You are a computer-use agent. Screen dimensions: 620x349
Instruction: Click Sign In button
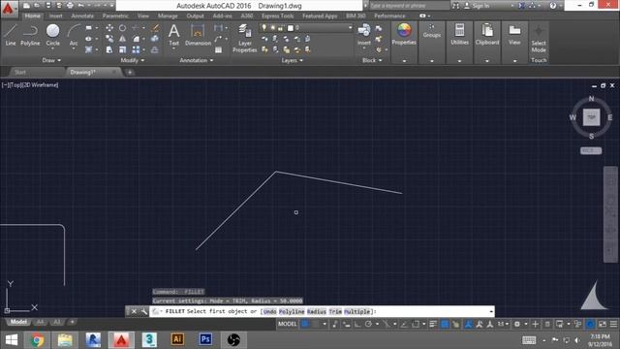click(478, 6)
